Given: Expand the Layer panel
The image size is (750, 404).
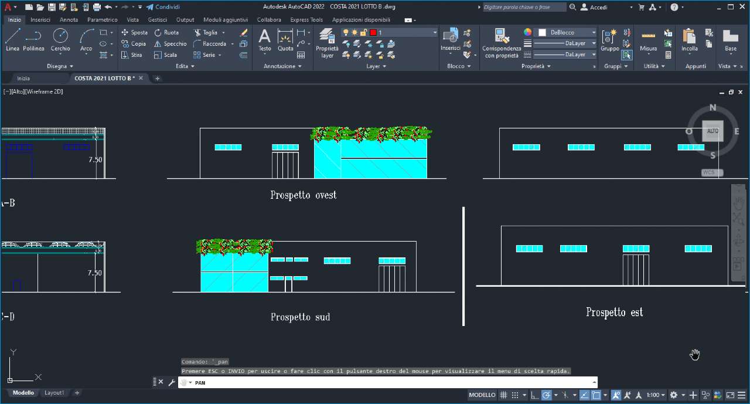Looking at the screenshot, I should (376, 66).
